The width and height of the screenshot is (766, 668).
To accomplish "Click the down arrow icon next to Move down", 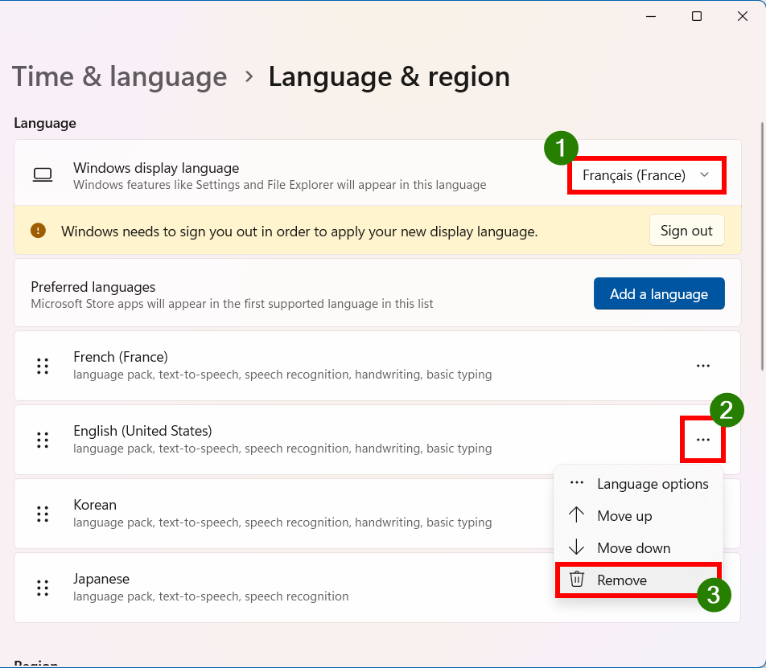I will (576, 547).
